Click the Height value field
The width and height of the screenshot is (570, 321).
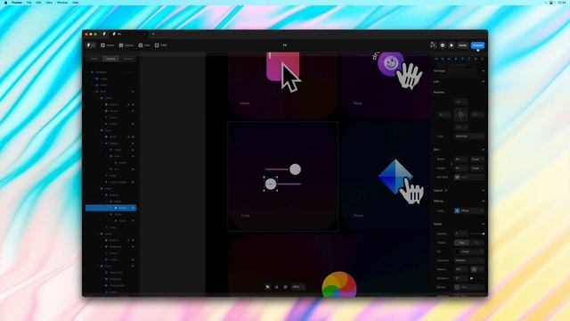tap(461, 169)
